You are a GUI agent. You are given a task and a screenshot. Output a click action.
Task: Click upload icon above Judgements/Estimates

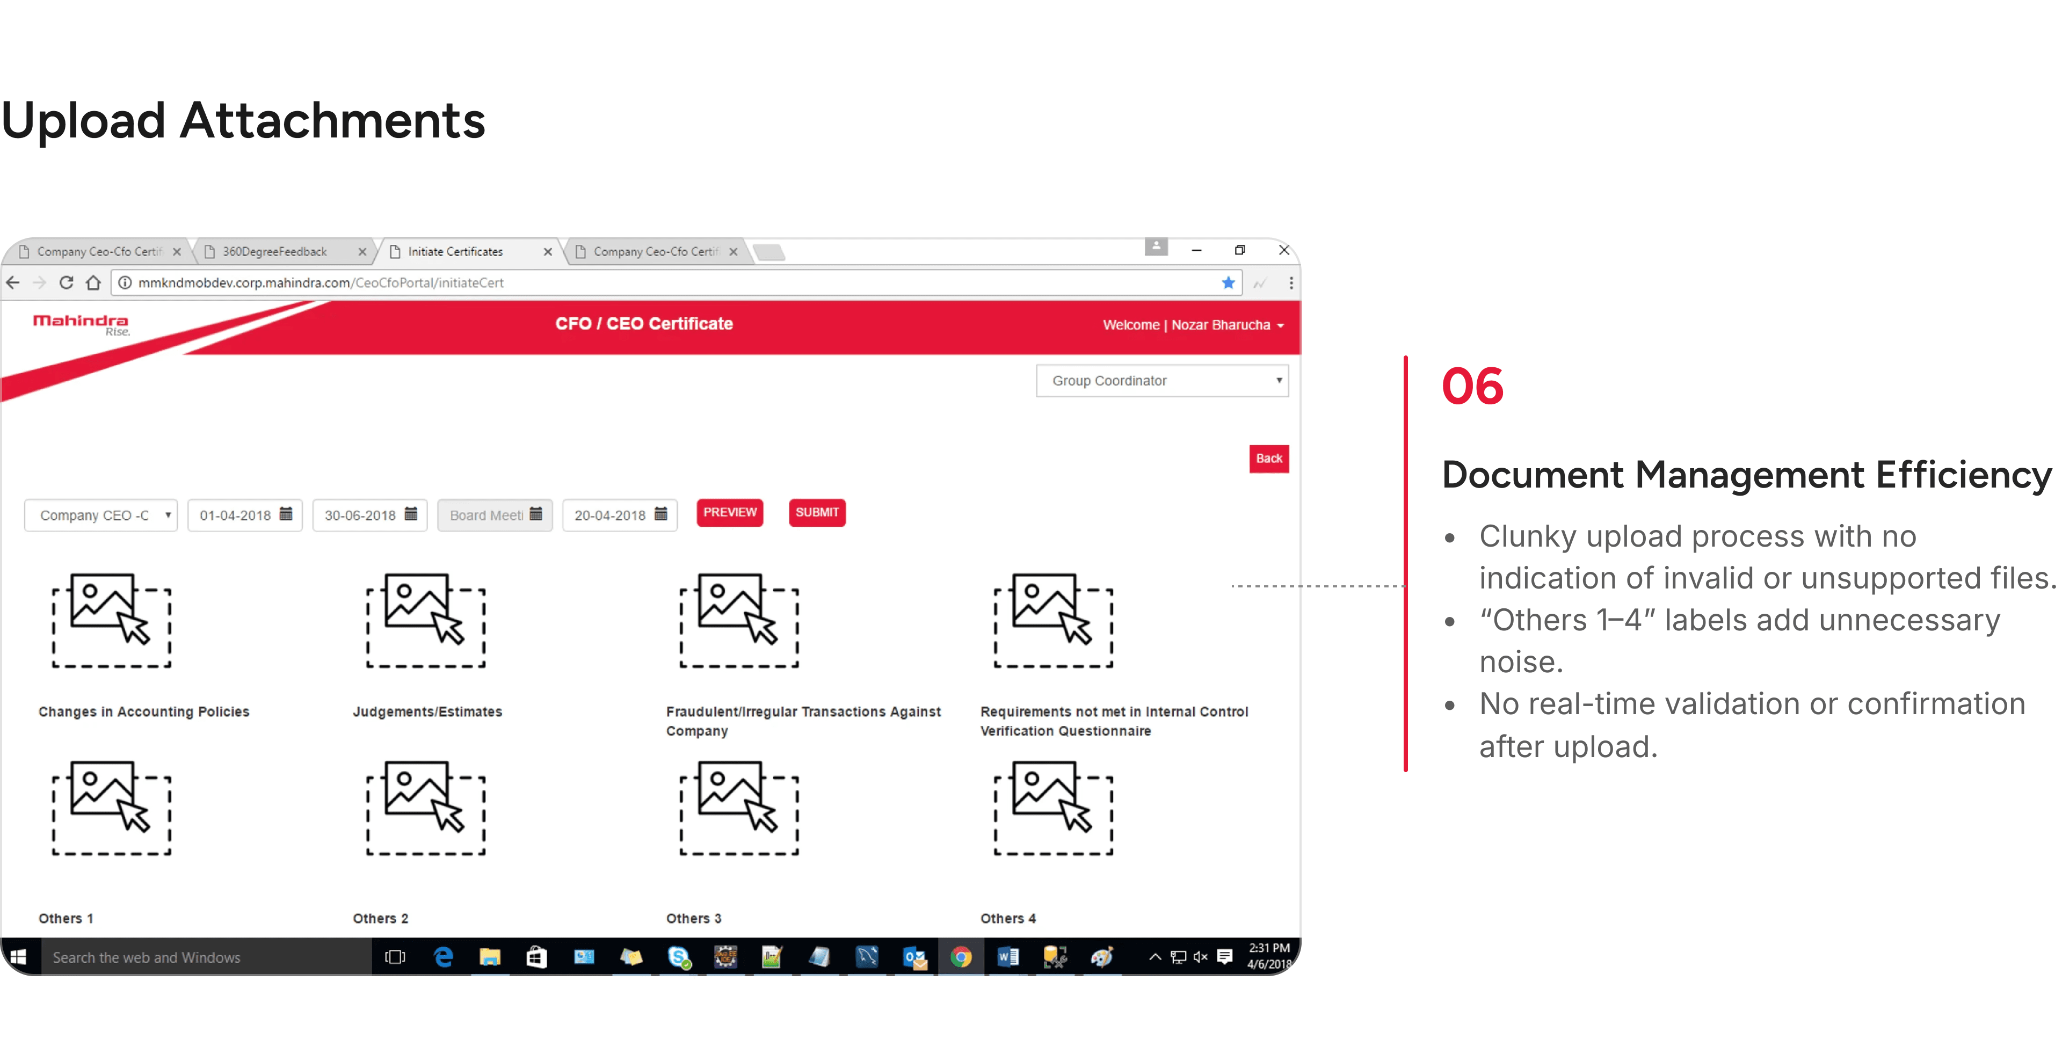click(x=425, y=619)
